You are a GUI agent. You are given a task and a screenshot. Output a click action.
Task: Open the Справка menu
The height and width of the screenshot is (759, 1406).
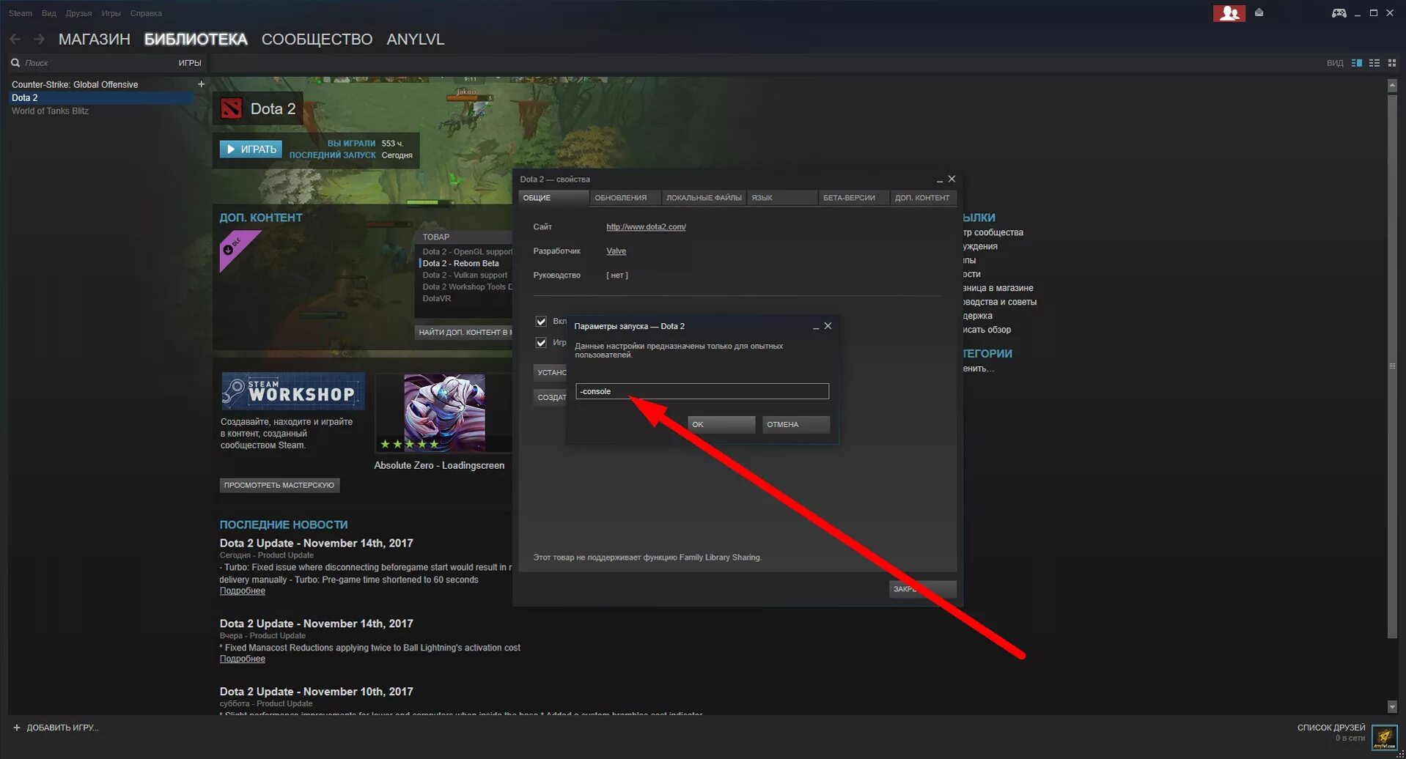(146, 13)
